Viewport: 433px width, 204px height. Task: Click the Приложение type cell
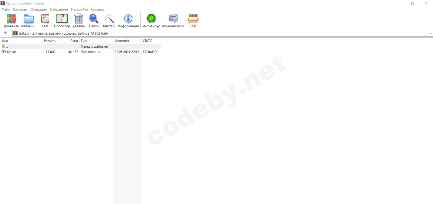point(91,52)
